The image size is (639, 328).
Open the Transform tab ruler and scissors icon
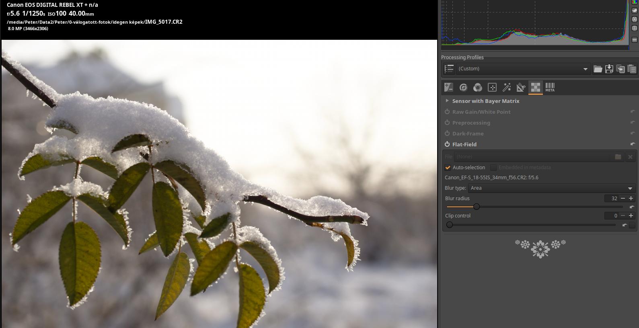tap(521, 87)
